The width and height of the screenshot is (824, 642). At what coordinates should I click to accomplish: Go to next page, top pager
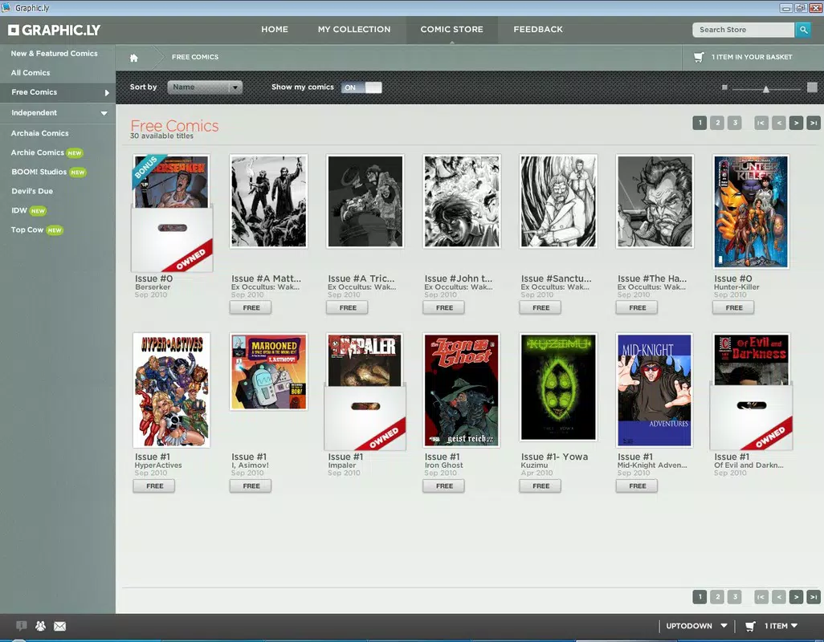[796, 123]
